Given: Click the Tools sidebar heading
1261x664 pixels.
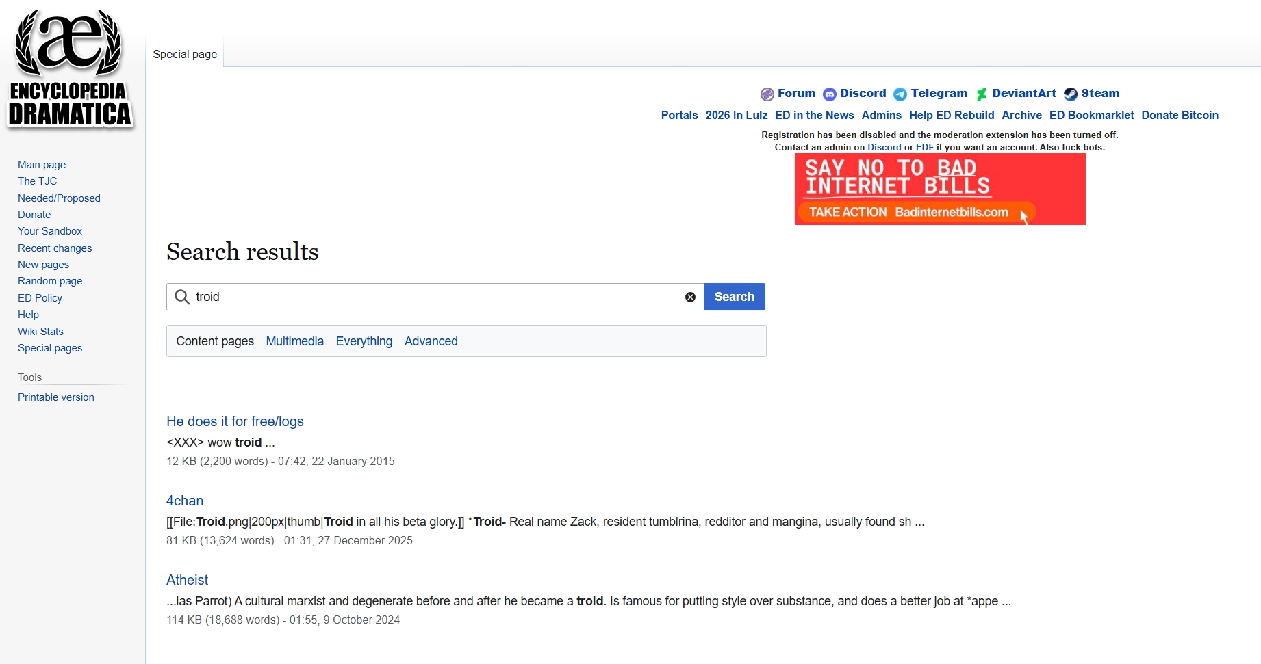Looking at the screenshot, I should click(x=29, y=377).
